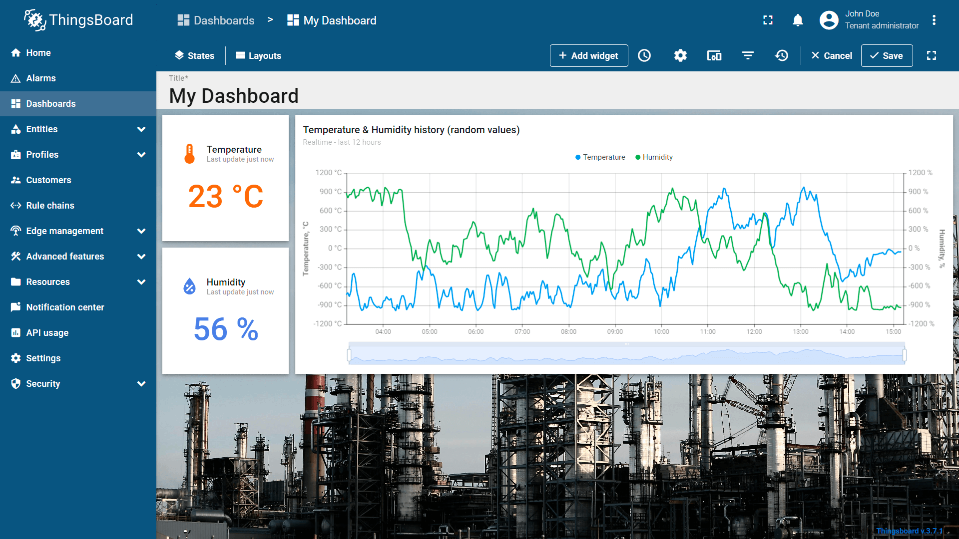Toggle Humidity series in chart legend

(x=654, y=157)
